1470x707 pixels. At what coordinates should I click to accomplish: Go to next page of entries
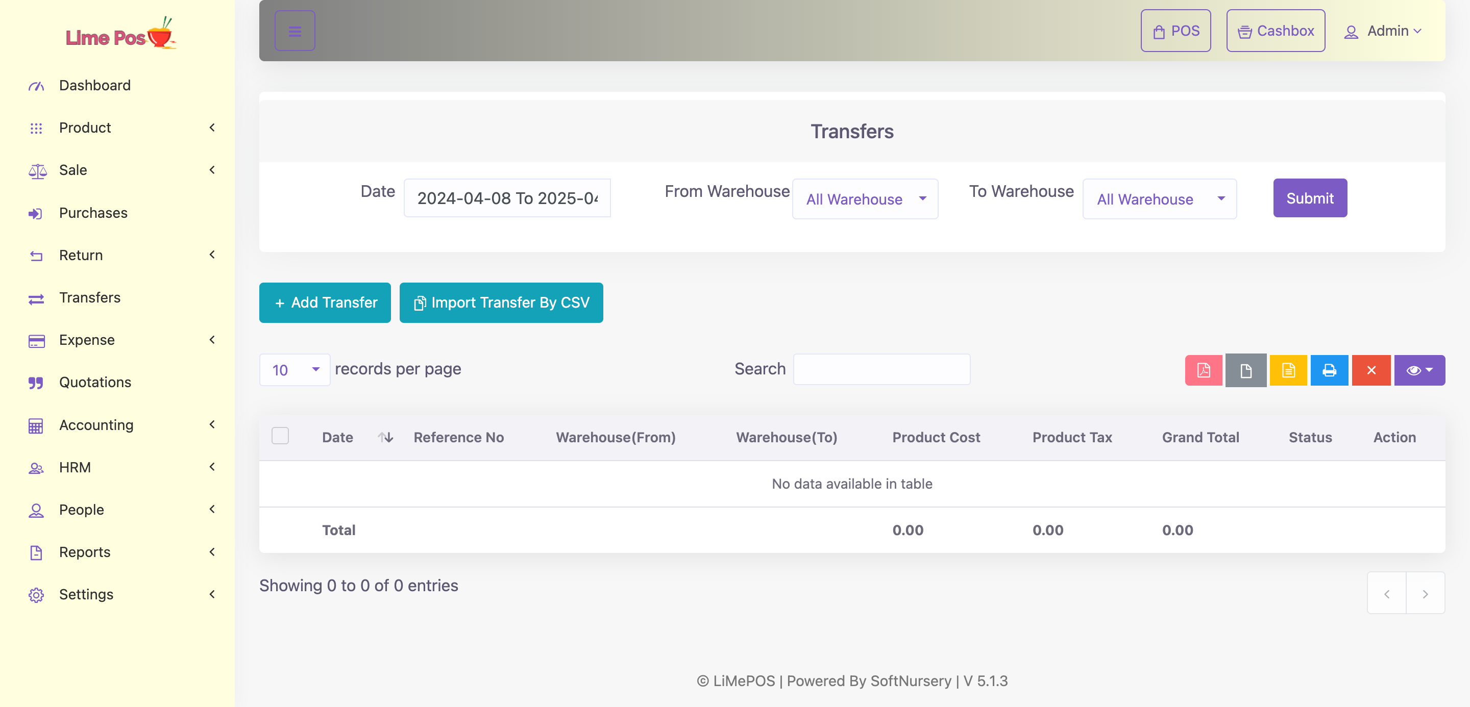(1425, 593)
